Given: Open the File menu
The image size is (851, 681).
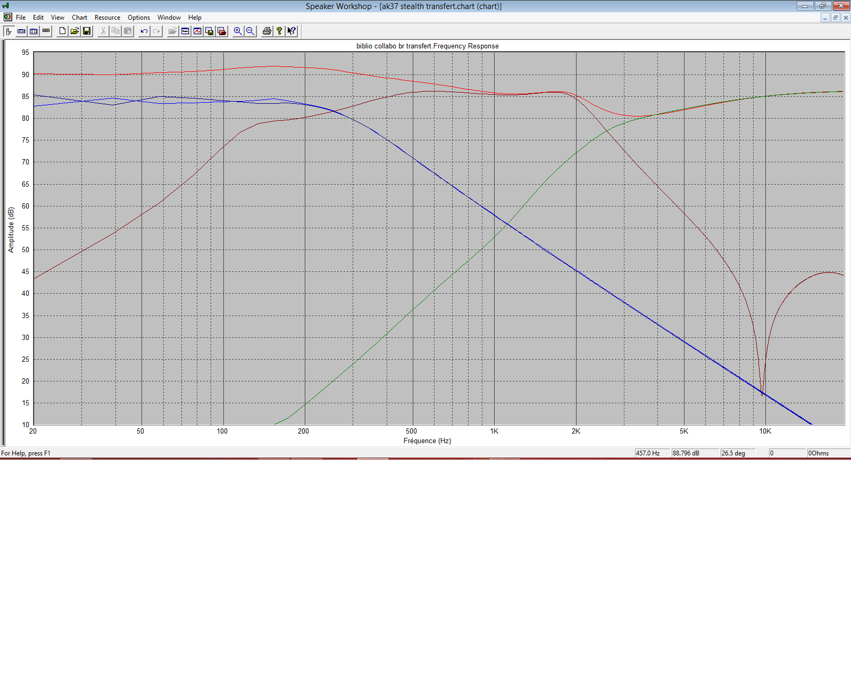Looking at the screenshot, I should coord(21,18).
